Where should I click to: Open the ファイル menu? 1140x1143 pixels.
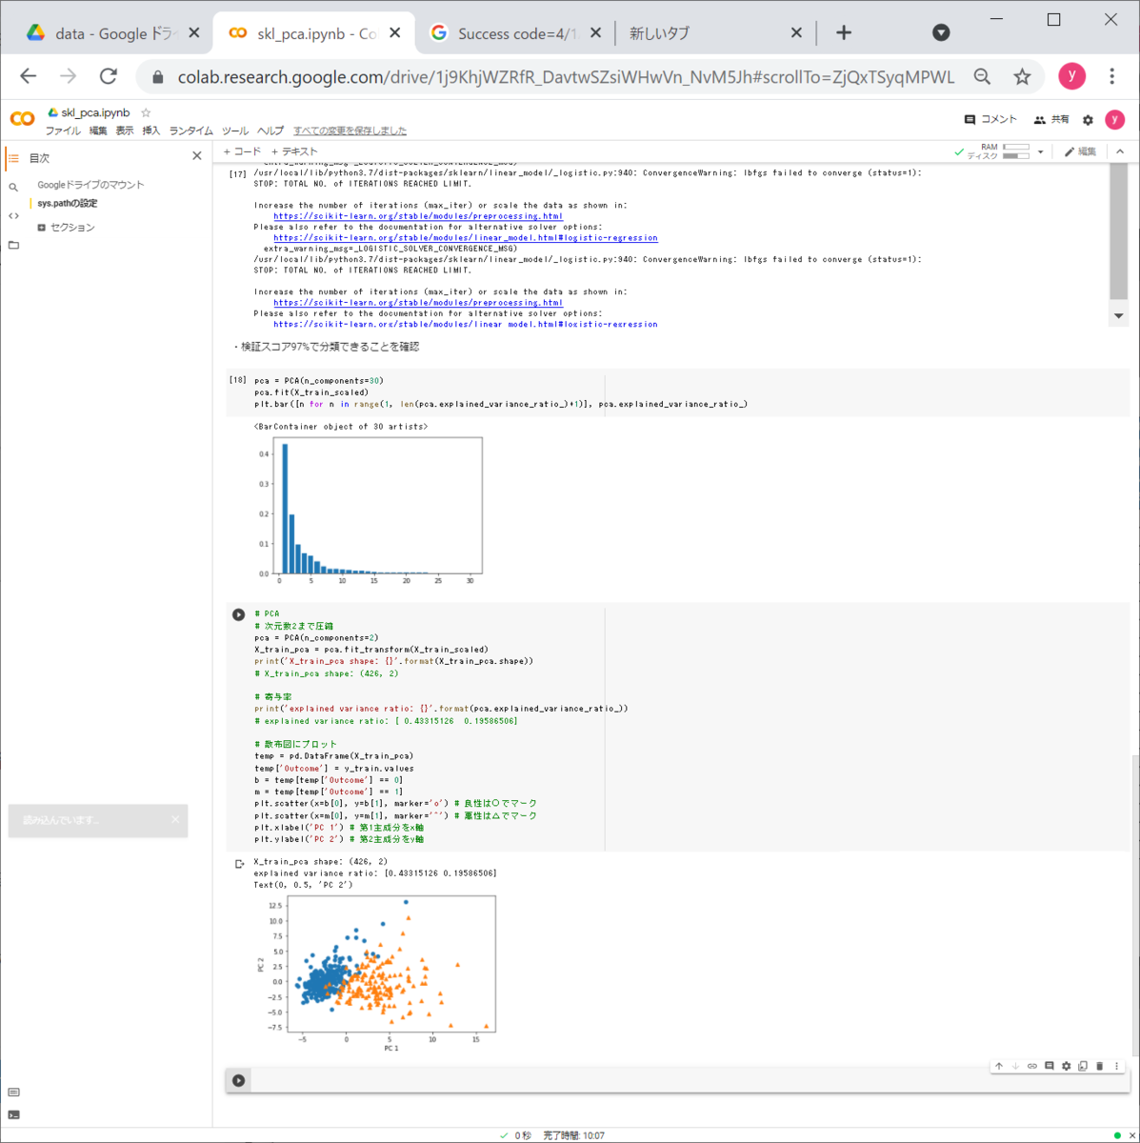point(63,130)
